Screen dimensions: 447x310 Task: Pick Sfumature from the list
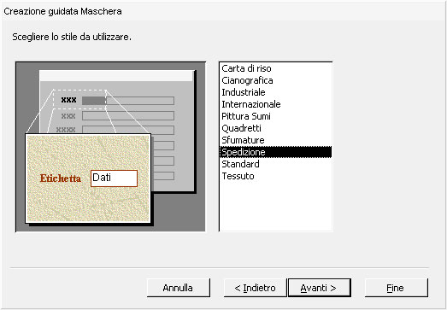coord(275,140)
